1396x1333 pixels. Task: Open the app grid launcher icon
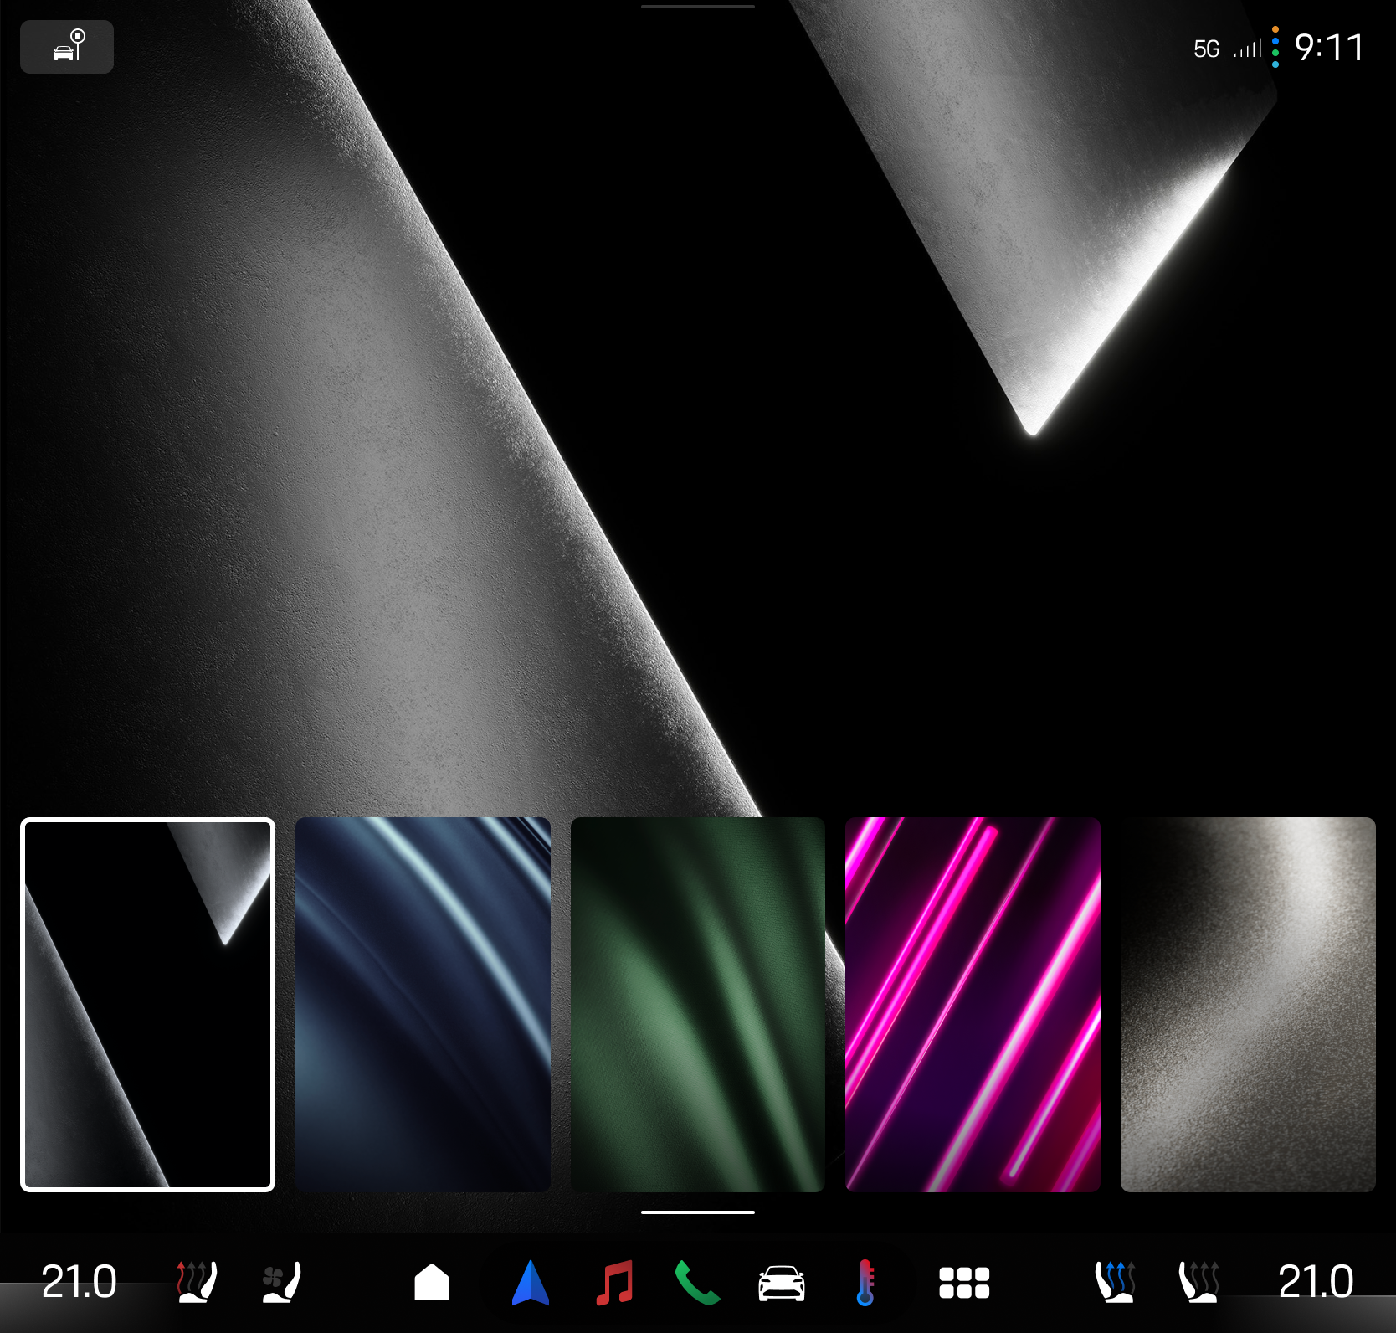click(x=964, y=1282)
